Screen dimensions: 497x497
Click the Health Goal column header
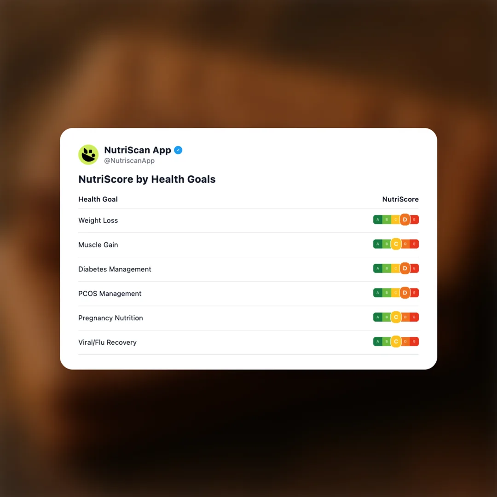(x=98, y=199)
